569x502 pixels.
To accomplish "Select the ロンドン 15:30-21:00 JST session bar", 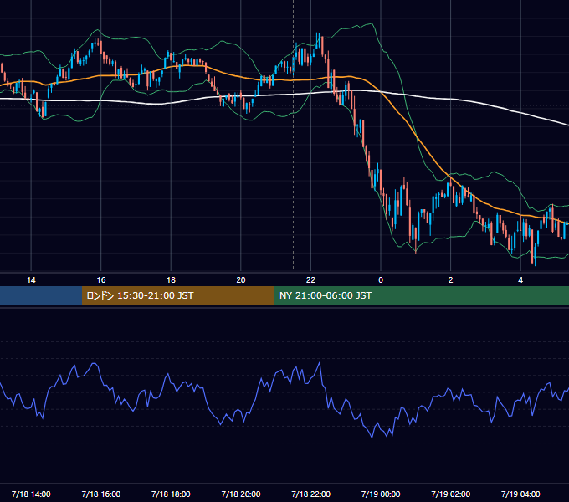I will pyautogui.click(x=177, y=295).
